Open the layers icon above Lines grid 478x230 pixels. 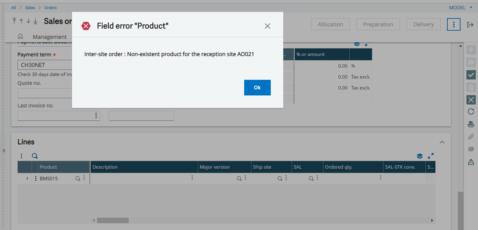(420, 156)
